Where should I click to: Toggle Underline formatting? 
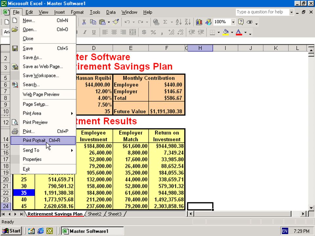[94, 32]
